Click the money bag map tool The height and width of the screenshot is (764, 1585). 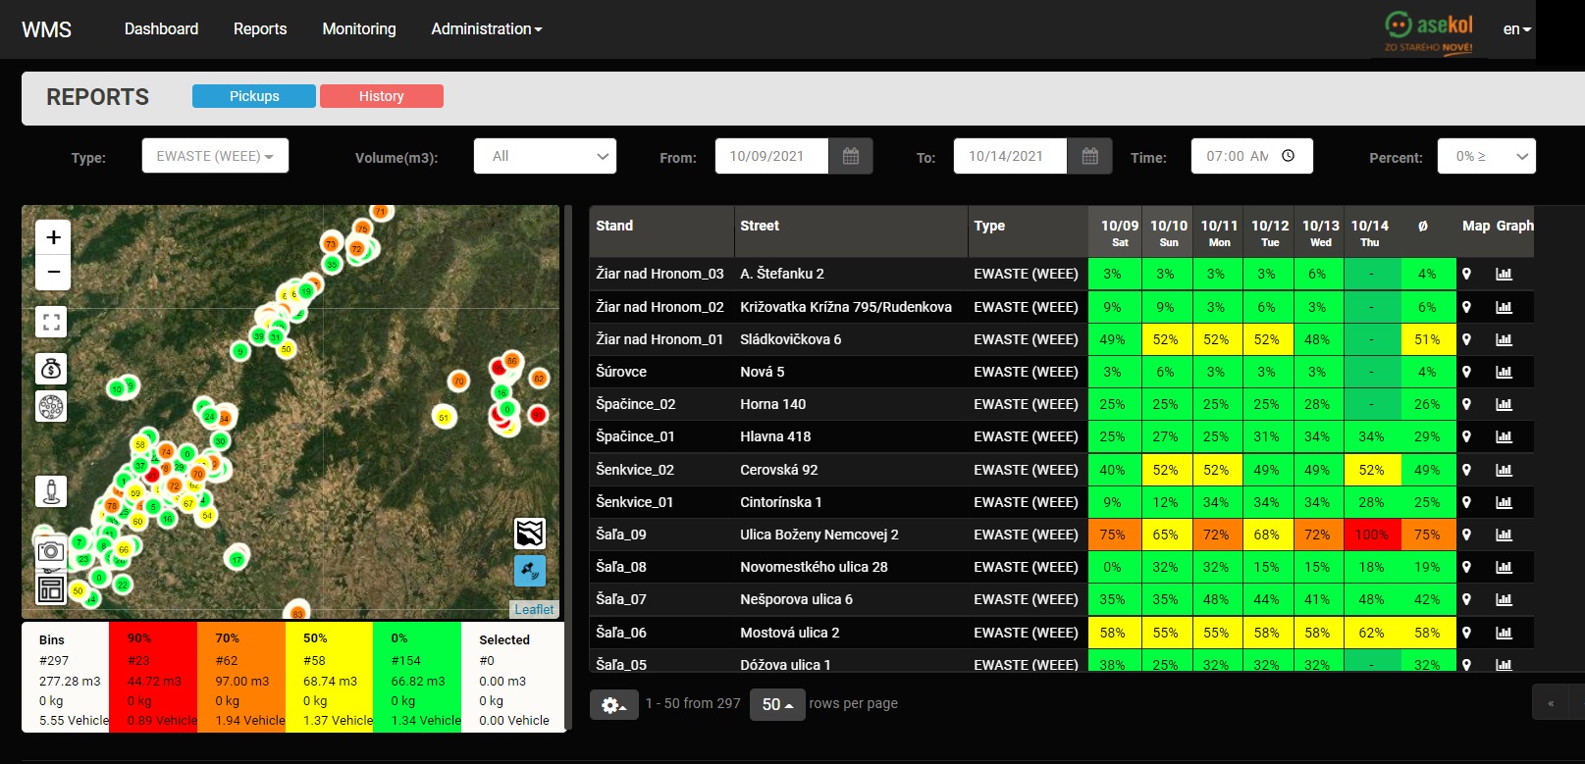pos(52,369)
